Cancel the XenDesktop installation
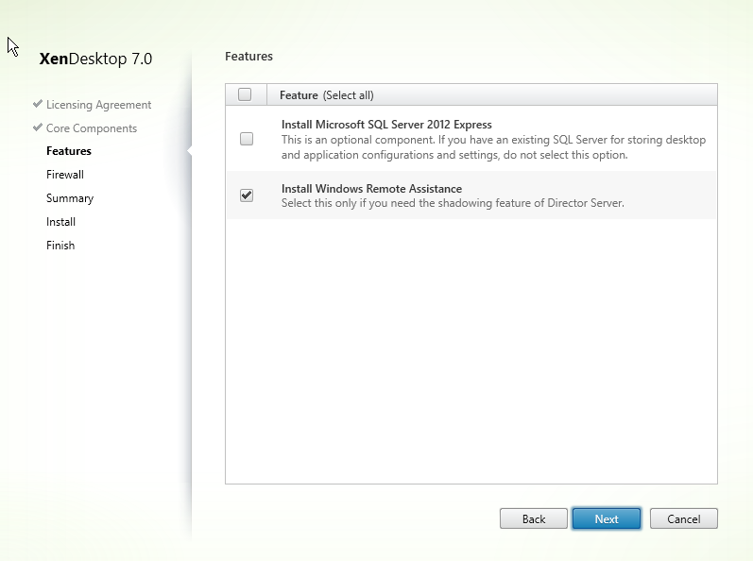The height and width of the screenshot is (561, 753). pos(683,518)
